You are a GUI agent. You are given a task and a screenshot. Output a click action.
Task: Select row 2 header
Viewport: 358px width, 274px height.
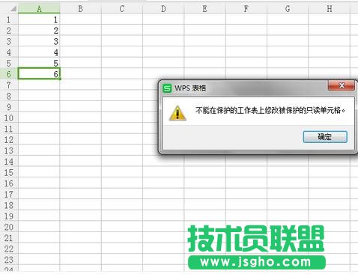pos(9,31)
